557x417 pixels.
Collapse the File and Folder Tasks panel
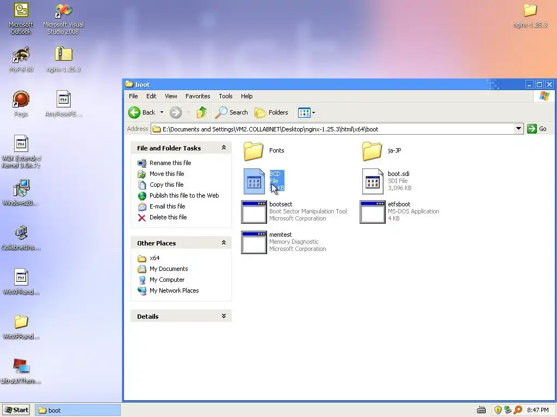point(224,148)
